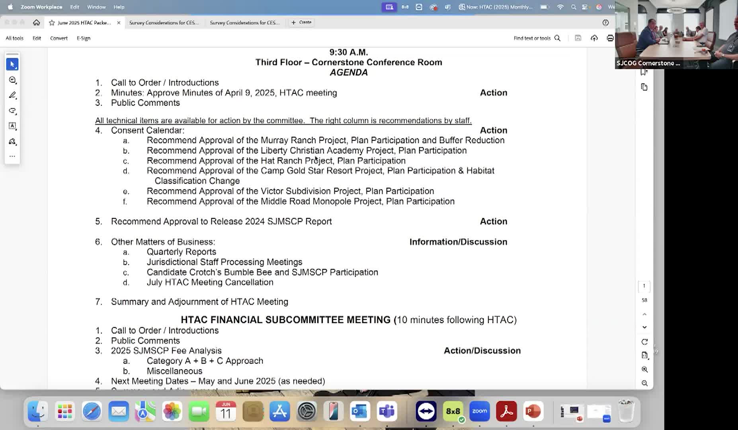Zoom in on the page
The height and width of the screenshot is (430, 738).
pos(644,369)
